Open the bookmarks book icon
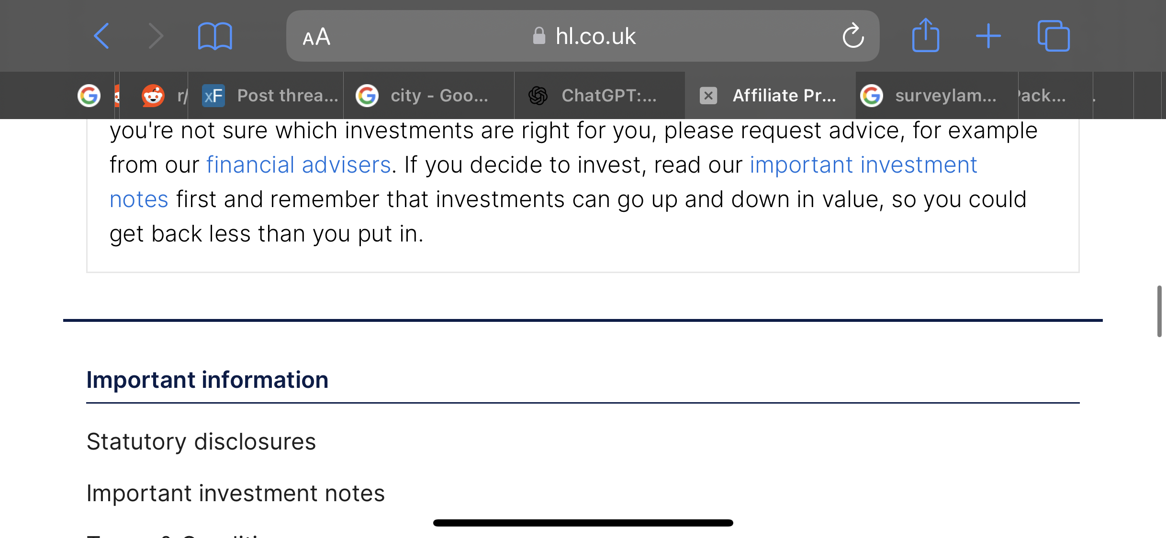The image size is (1166, 538). [215, 36]
